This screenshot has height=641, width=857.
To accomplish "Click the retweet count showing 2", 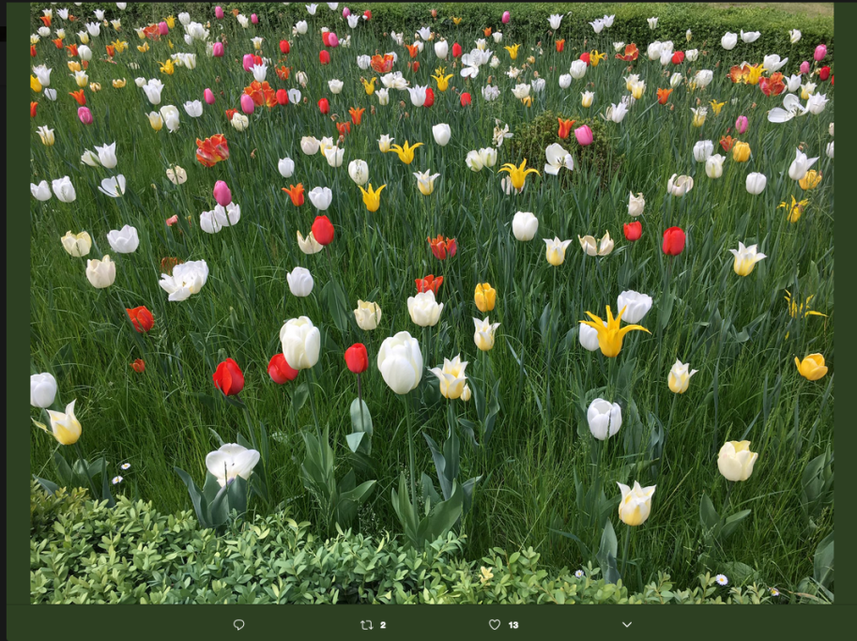I will pyautogui.click(x=383, y=625).
